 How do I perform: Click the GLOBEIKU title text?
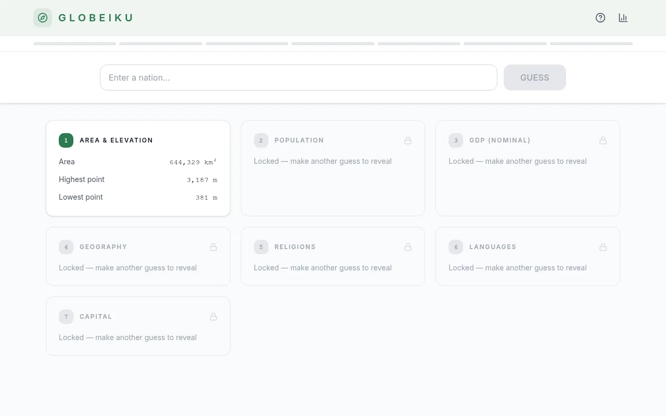pos(96,18)
